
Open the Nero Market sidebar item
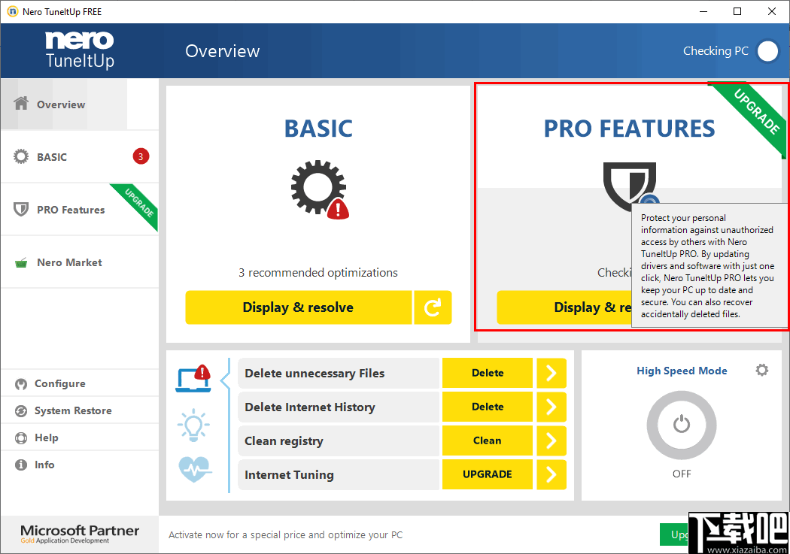[80, 262]
